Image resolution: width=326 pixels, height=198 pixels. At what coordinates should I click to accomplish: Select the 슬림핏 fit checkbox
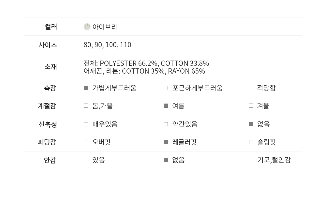251,142
